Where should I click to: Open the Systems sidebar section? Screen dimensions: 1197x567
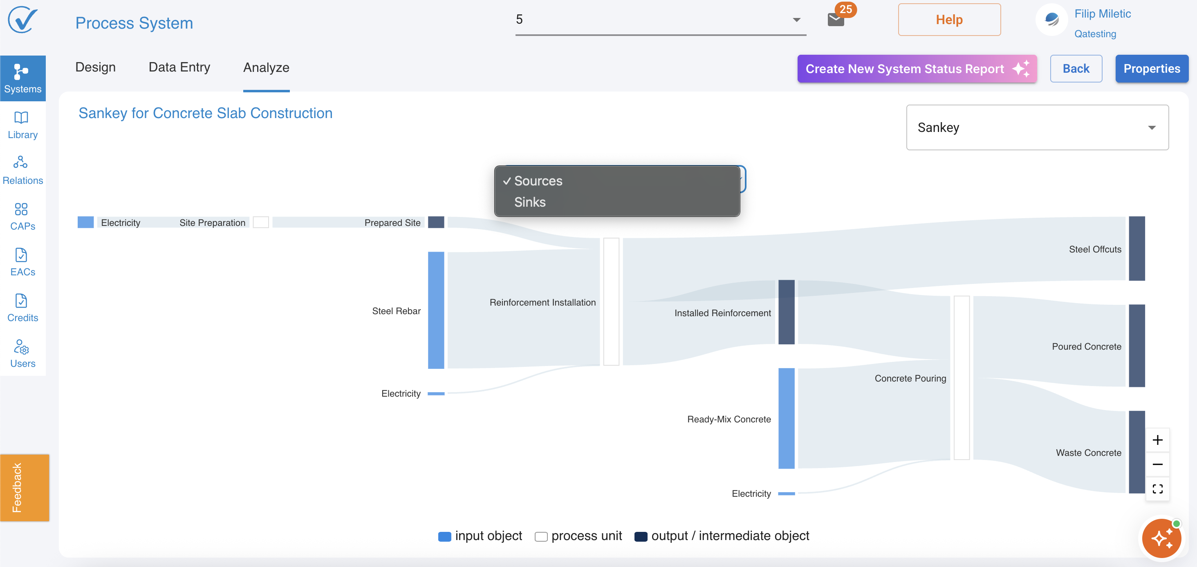coord(22,78)
